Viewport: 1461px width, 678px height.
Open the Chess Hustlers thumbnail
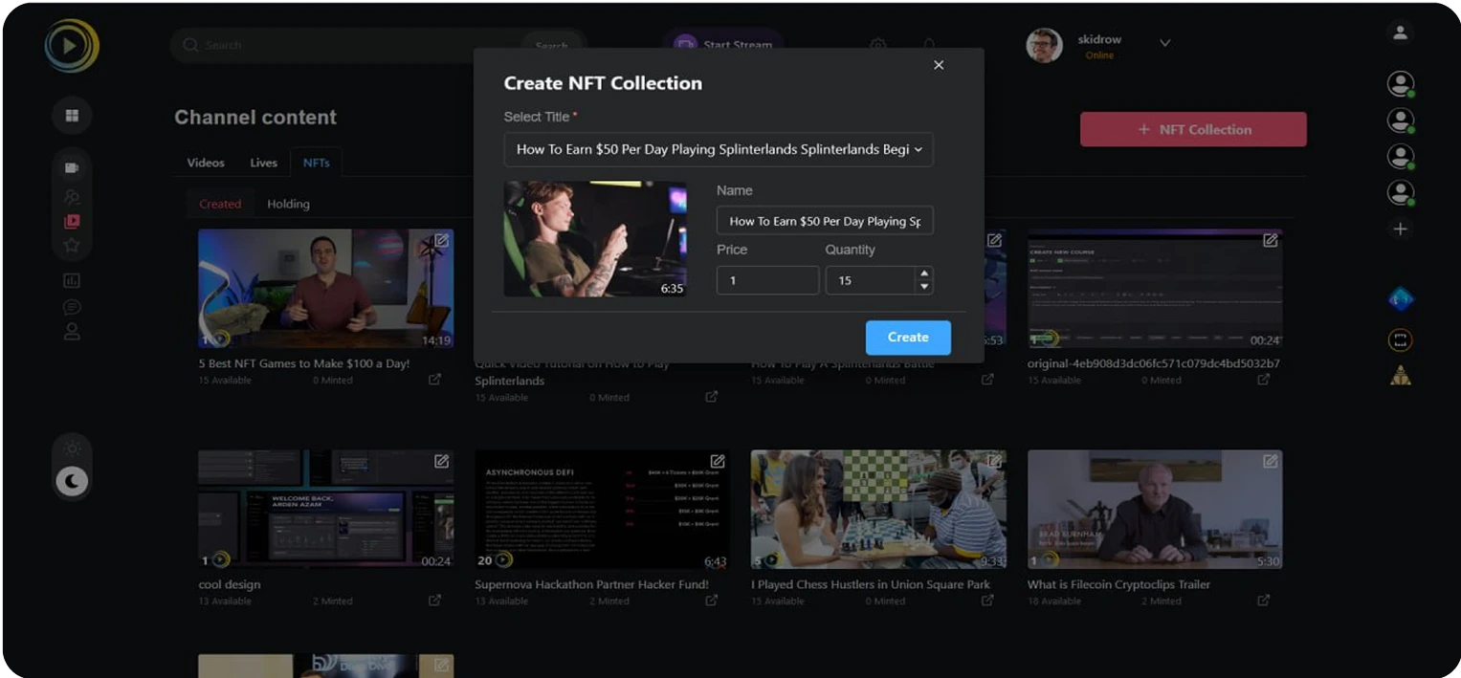(x=878, y=509)
